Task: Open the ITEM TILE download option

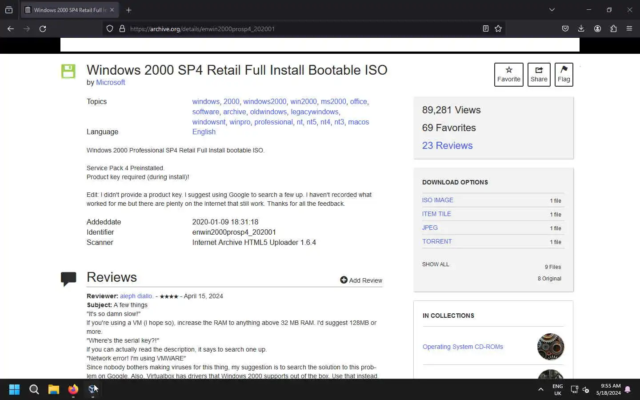Action: point(436,214)
